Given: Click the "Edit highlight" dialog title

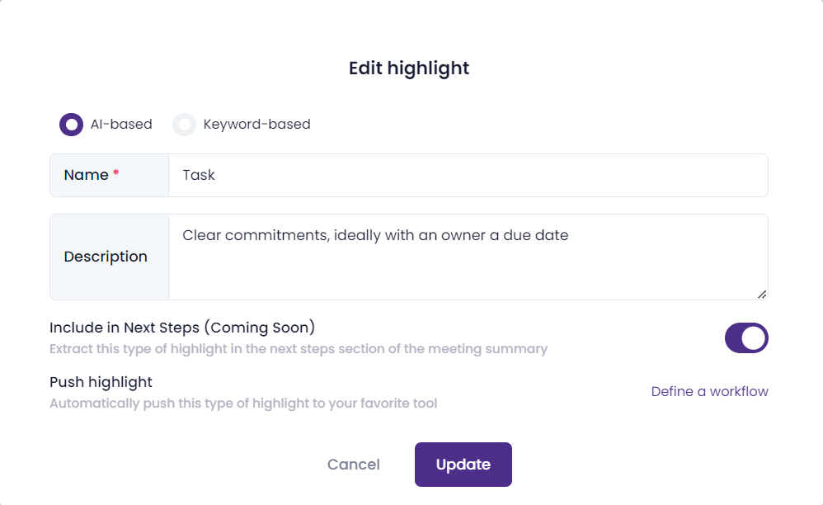Looking at the screenshot, I should tap(409, 68).
